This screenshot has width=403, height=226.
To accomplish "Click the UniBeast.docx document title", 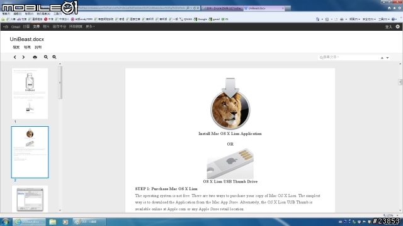I will tap(26, 39).
